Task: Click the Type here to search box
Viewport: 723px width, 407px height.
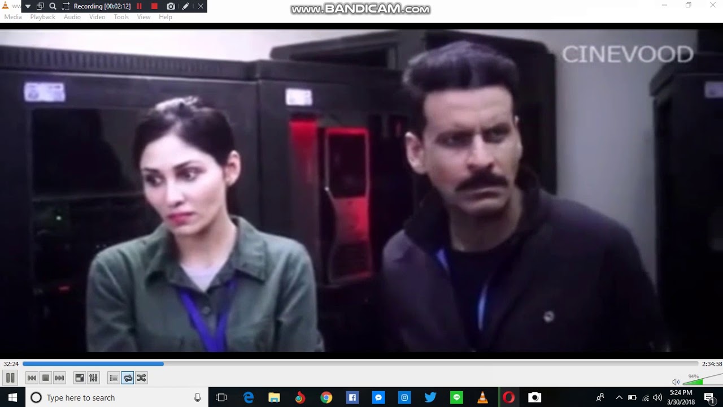Action: [x=117, y=397]
